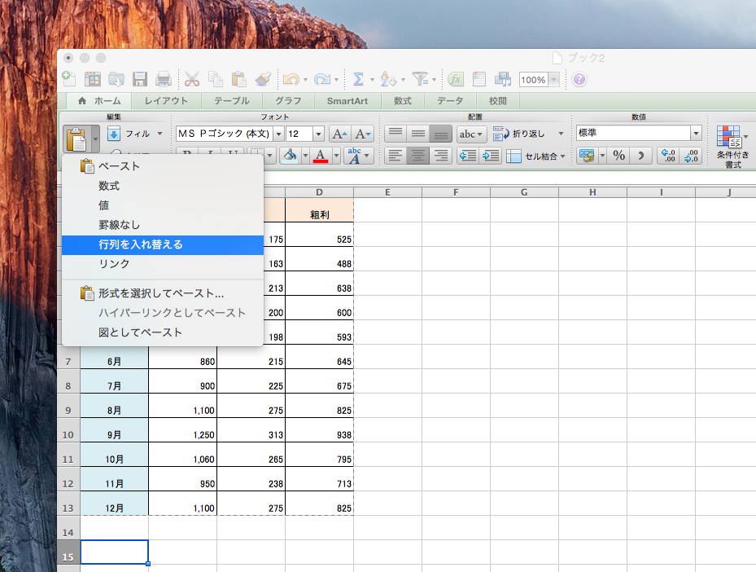Open the media browser icon
Viewport: 756px width, 572px height.
503,79
